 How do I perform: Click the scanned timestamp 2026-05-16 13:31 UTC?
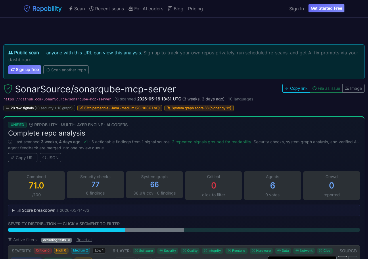(159, 99)
